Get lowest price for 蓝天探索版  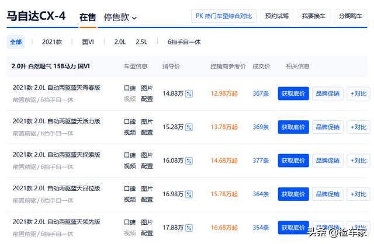(x=293, y=161)
